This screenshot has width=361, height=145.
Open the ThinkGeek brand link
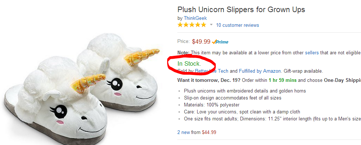[x=195, y=18]
